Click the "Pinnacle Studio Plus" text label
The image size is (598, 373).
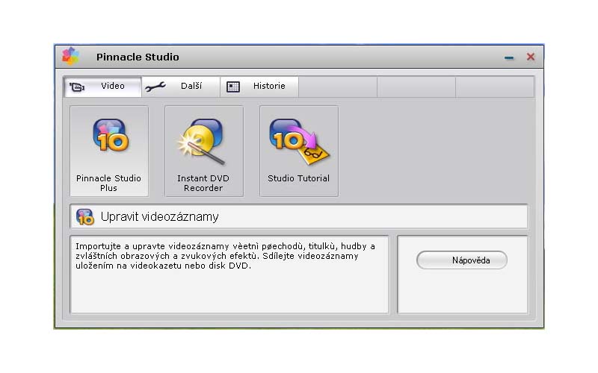tap(108, 184)
